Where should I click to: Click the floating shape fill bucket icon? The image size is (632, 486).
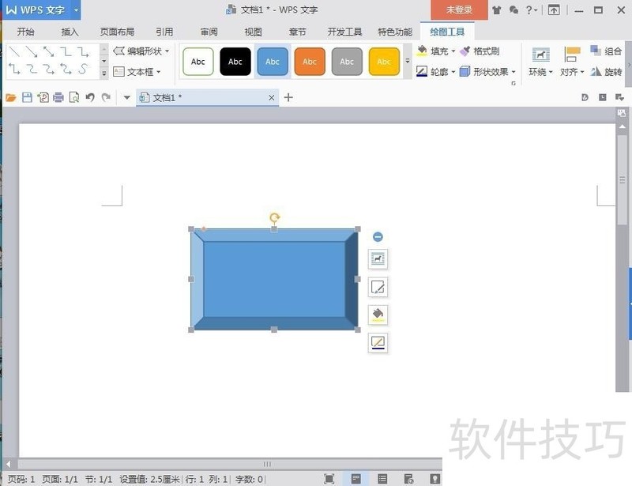click(x=378, y=315)
